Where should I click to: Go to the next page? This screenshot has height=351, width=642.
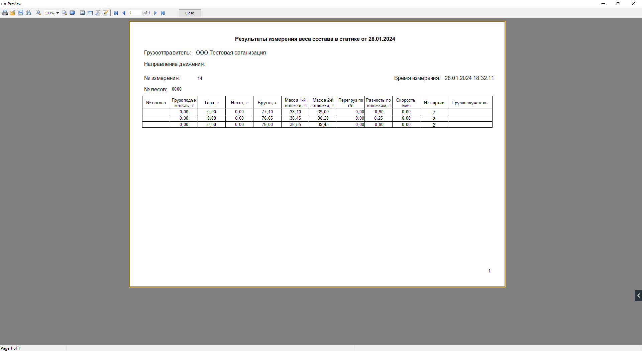tap(155, 13)
